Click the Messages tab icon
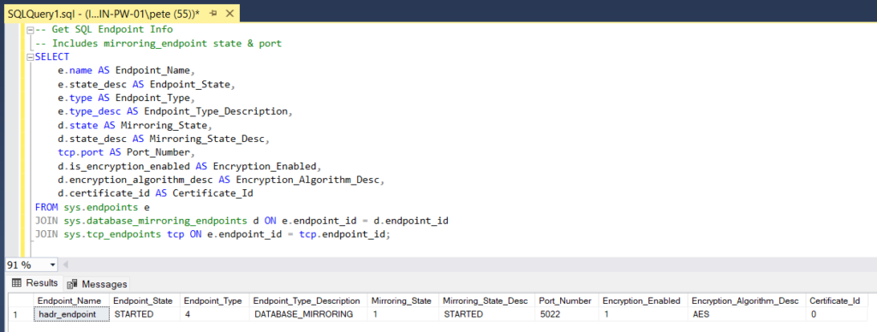877x332 pixels. (x=72, y=284)
